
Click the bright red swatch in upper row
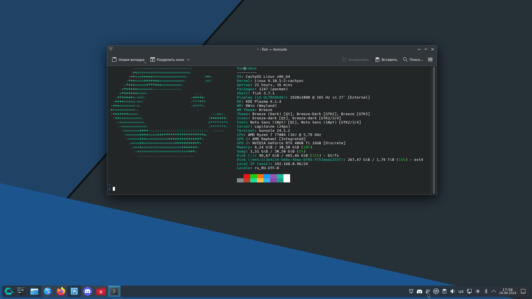point(247,176)
